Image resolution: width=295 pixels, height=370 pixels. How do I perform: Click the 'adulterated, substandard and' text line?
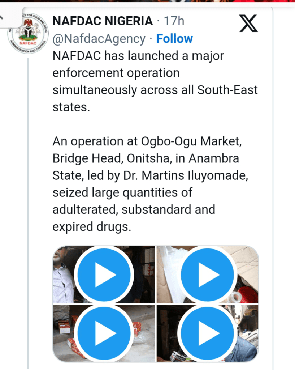coord(134,210)
